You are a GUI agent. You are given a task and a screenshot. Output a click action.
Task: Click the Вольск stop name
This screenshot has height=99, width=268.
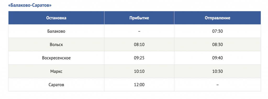(x=56, y=45)
